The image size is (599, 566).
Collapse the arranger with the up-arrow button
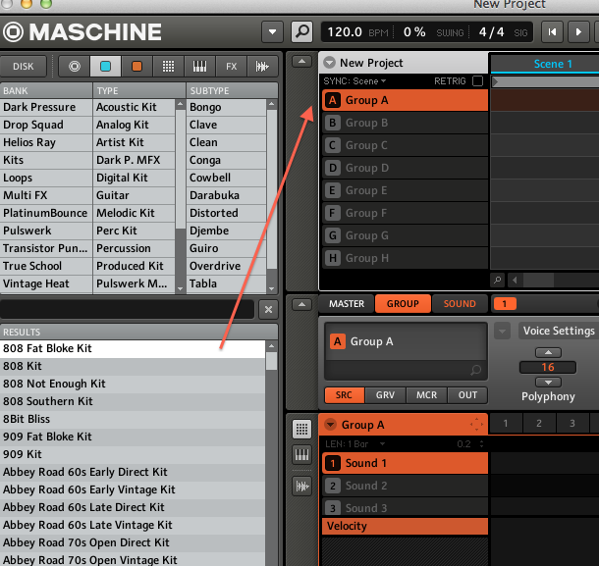click(x=301, y=62)
